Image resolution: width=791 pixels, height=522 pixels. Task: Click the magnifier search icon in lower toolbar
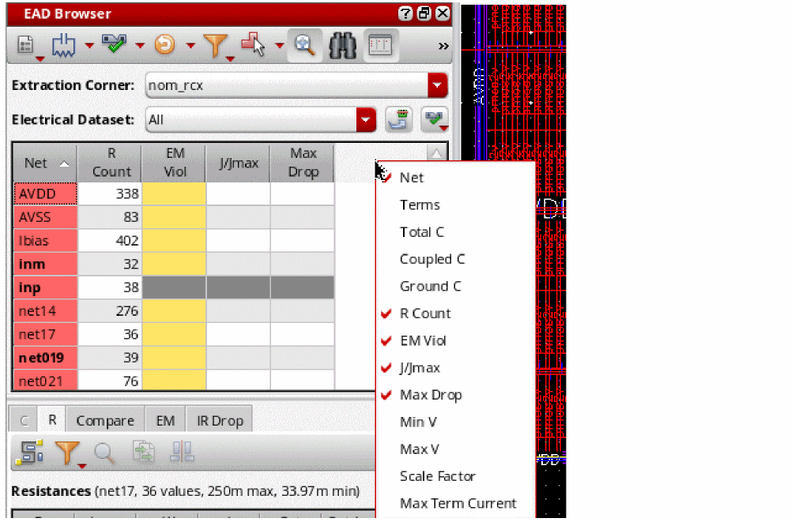[105, 453]
